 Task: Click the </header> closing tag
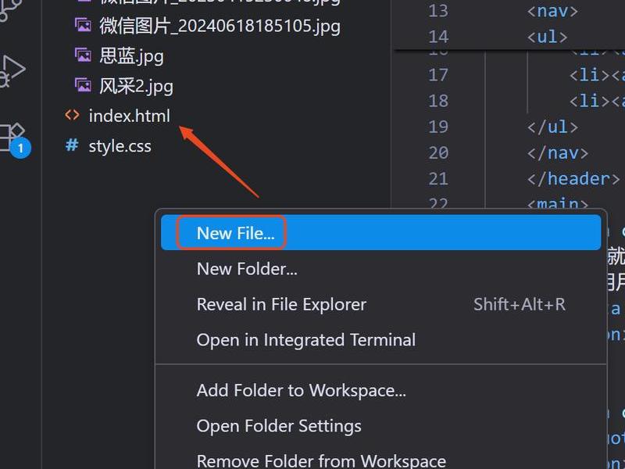click(573, 179)
